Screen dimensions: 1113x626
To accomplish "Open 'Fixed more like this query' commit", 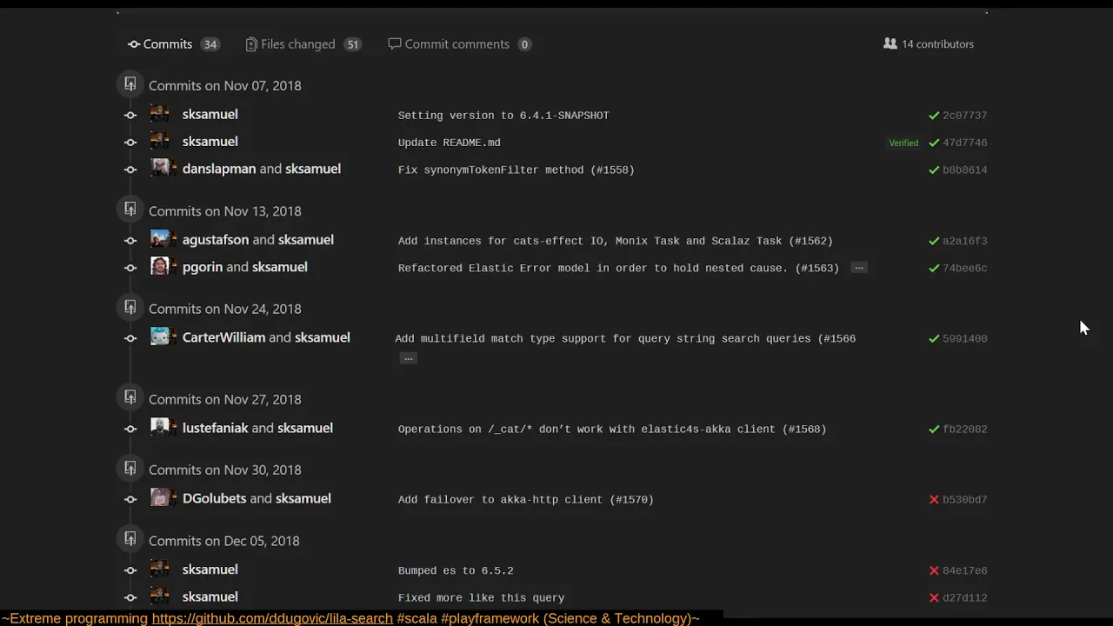I will (x=482, y=598).
